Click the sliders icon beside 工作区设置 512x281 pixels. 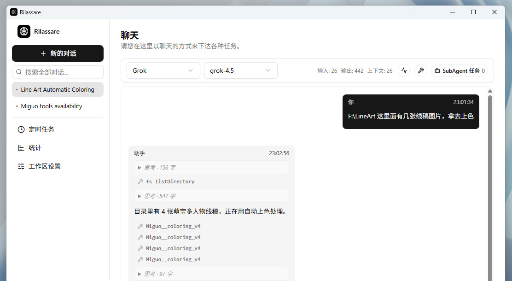pos(21,166)
